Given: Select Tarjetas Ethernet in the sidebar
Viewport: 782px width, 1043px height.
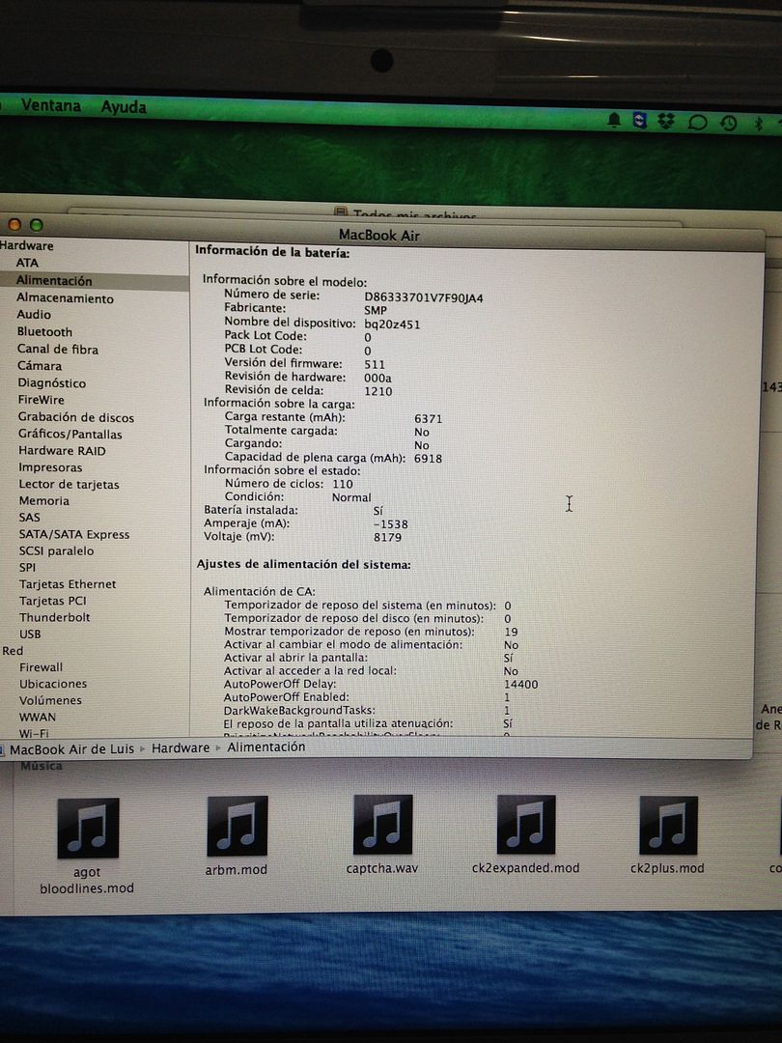Looking at the screenshot, I should tap(68, 584).
